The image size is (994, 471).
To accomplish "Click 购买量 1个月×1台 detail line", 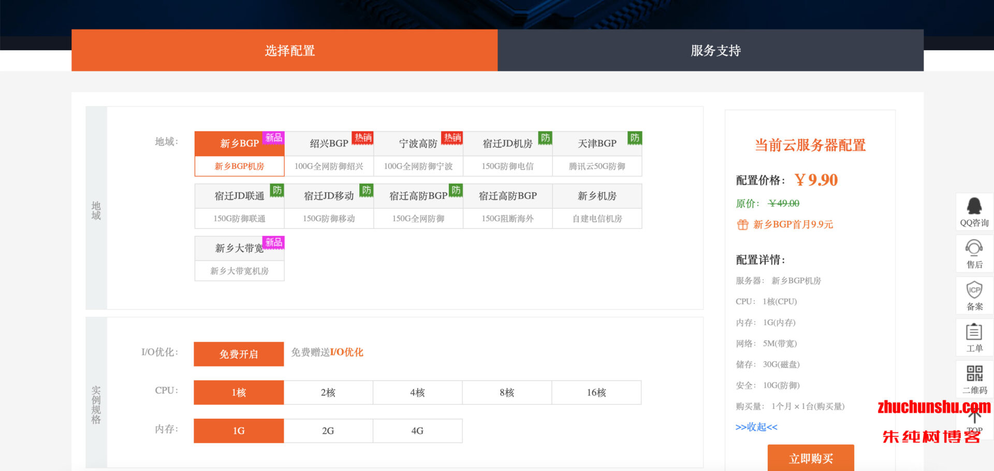I will [790, 406].
